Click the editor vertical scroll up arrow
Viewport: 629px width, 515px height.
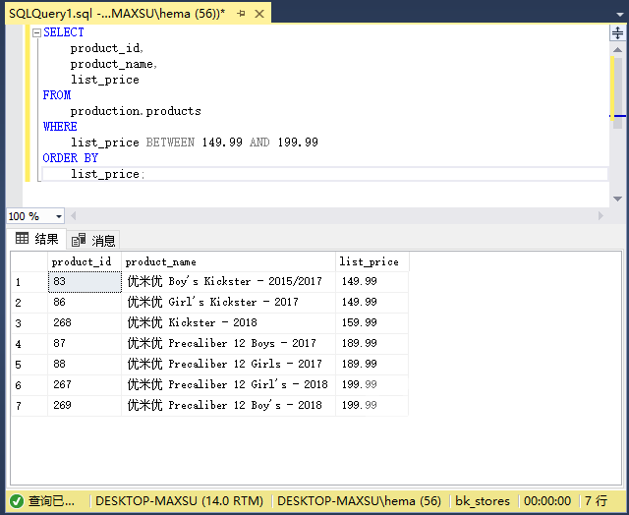(x=618, y=49)
